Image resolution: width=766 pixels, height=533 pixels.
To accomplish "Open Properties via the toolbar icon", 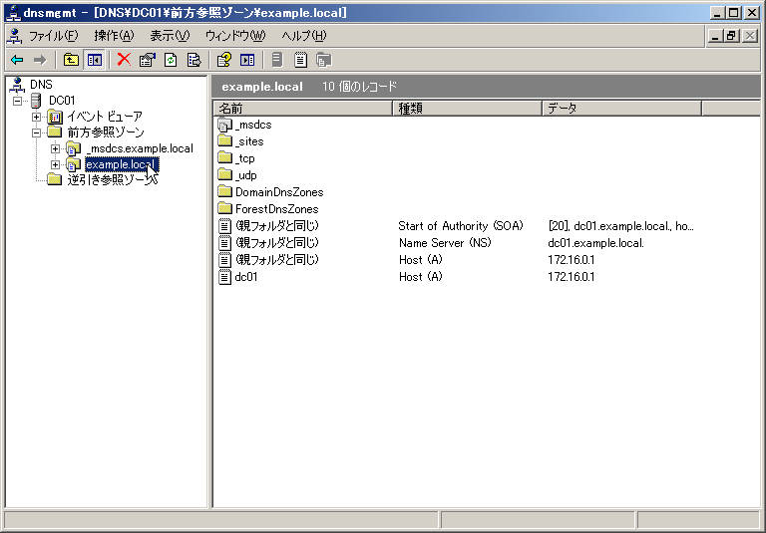I will (x=148, y=60).
